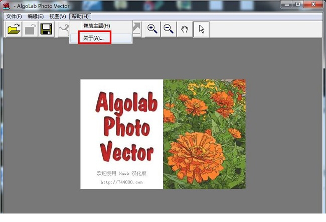Choose 关于(A)... from the help menu
Viewport: 326px width, 222px height.
(101, 38)
